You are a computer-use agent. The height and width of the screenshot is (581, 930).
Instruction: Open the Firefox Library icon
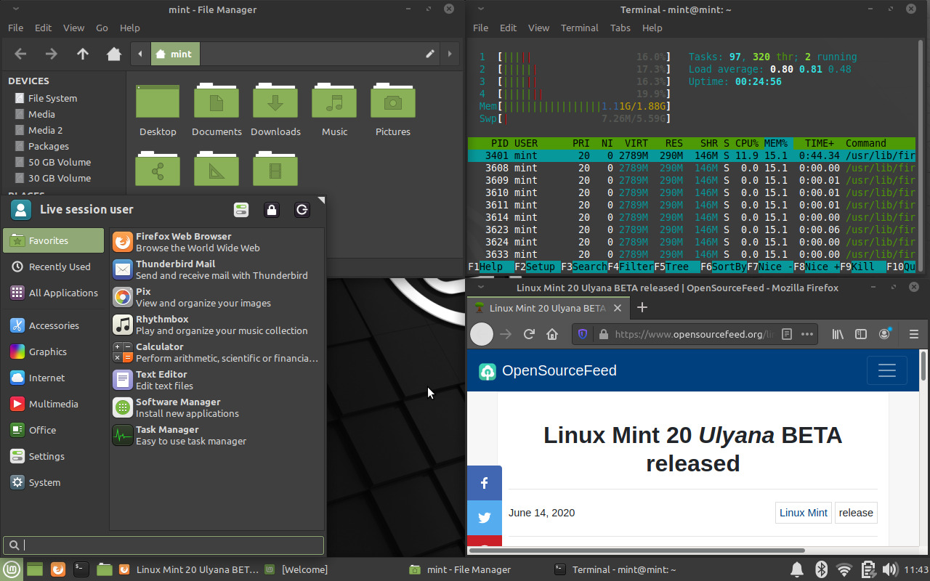pos(836,334)
